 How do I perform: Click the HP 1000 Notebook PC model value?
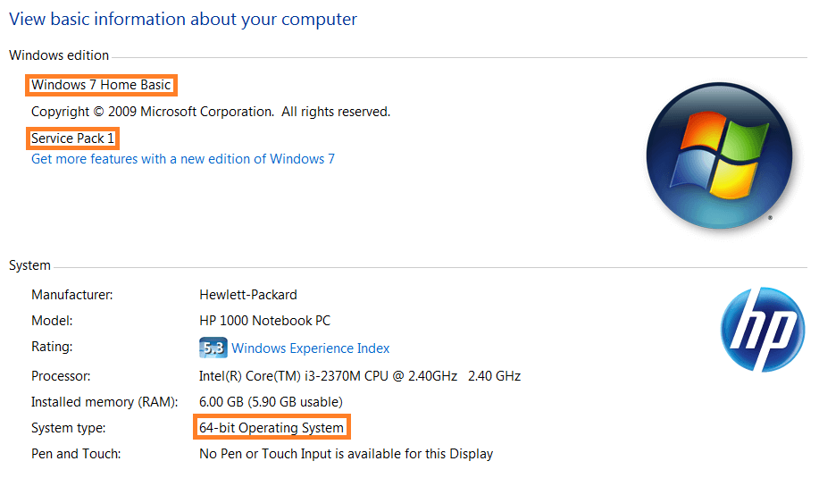pos(265,321)
